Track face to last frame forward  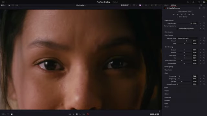(189, 14)
